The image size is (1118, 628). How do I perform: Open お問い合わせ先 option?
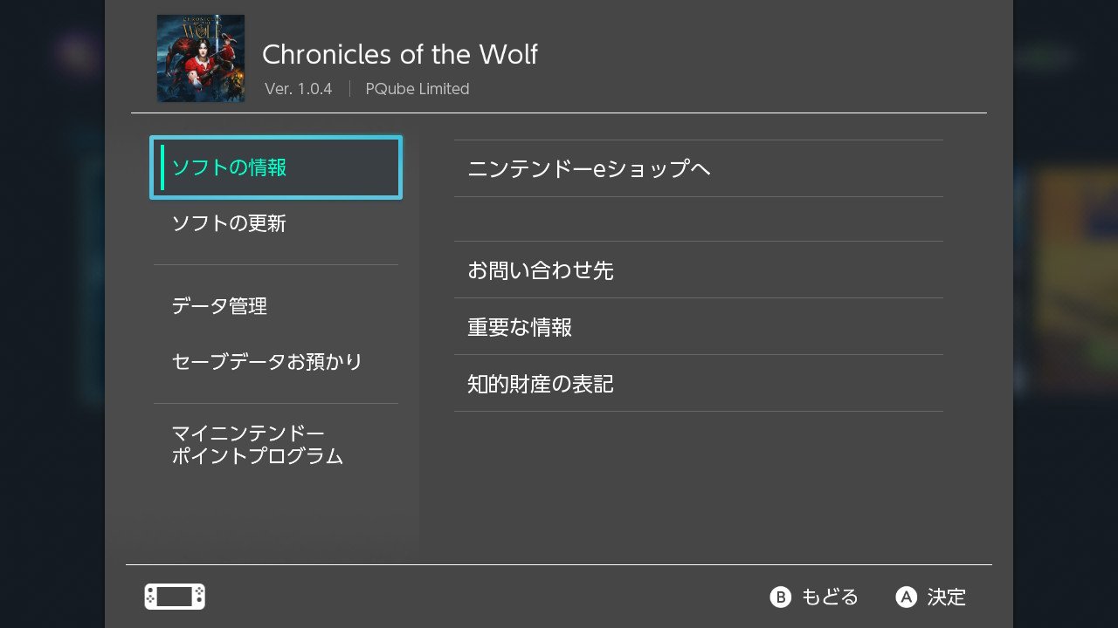[x=699, y=270]
